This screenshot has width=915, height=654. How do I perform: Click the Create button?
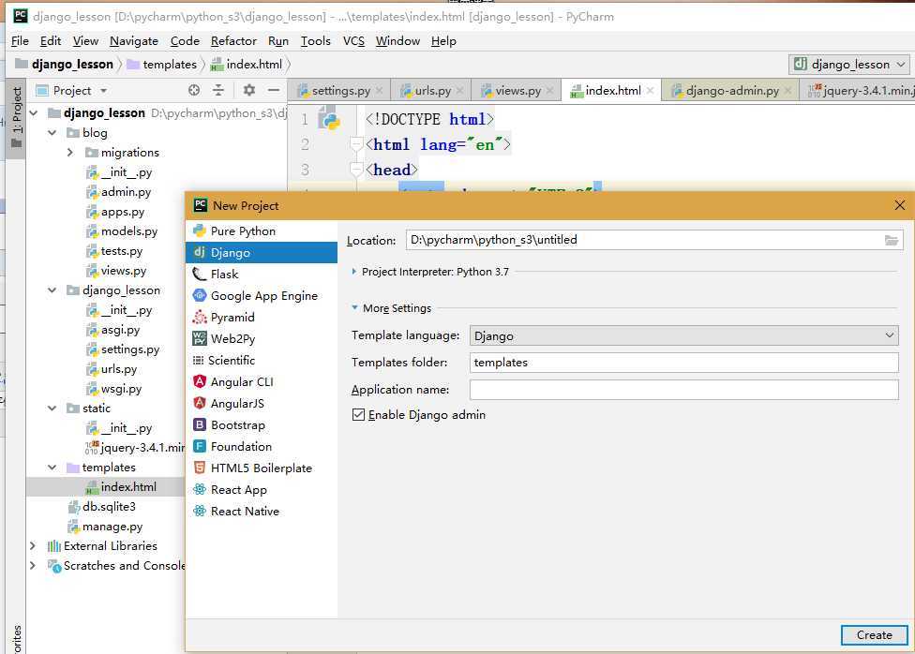coord(874,635)
